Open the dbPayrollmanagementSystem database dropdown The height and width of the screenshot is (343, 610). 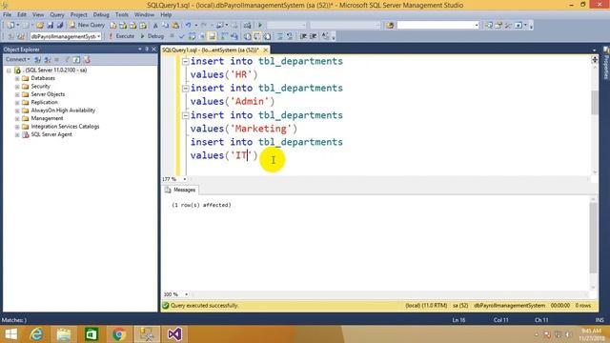point(99,36)
